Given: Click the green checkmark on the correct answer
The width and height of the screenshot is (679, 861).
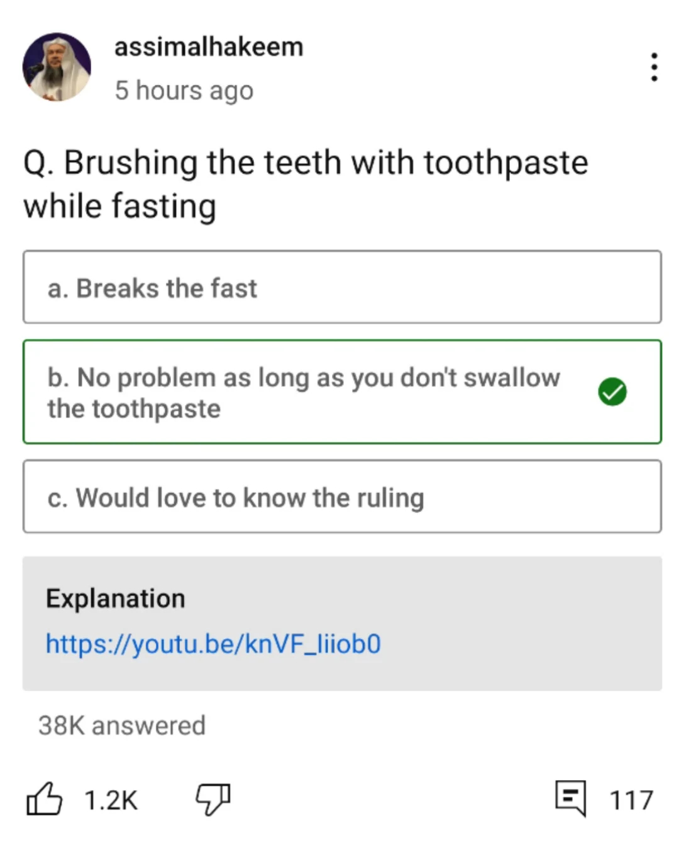Looking at the screenshot, I should click(x=612, y=391).
